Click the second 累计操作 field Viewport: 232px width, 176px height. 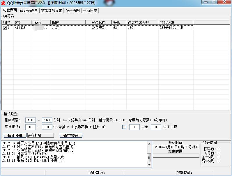[x=47, y=127]
